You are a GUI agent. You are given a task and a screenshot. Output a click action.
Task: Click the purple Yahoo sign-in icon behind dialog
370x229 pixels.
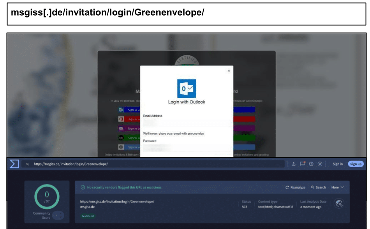click(121, 128)
